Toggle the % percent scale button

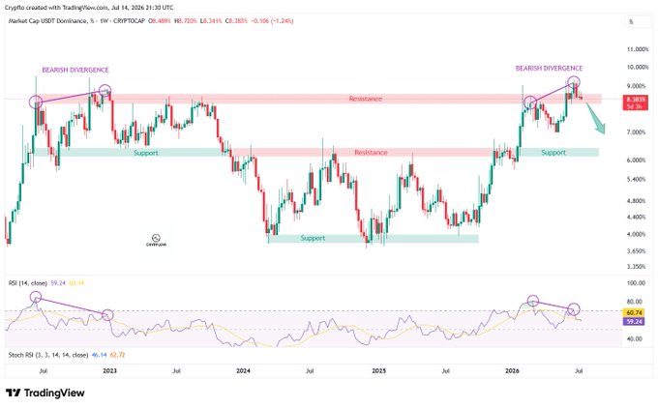631,21
